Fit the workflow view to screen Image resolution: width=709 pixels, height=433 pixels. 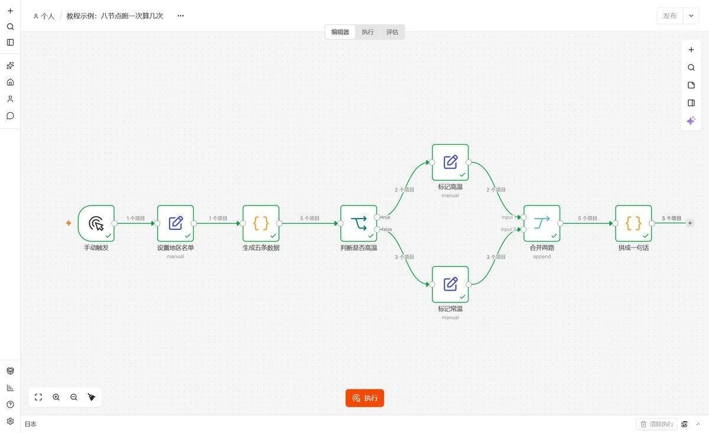click(x=38, y=398)
